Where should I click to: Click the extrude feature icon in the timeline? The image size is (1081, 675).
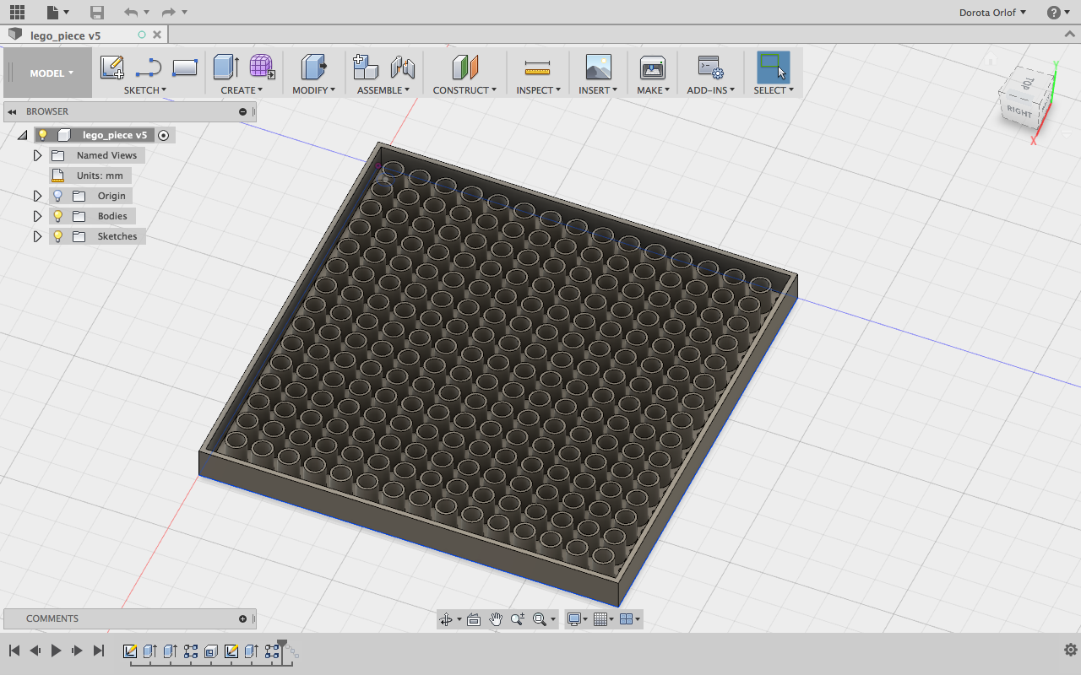point(149,651)
